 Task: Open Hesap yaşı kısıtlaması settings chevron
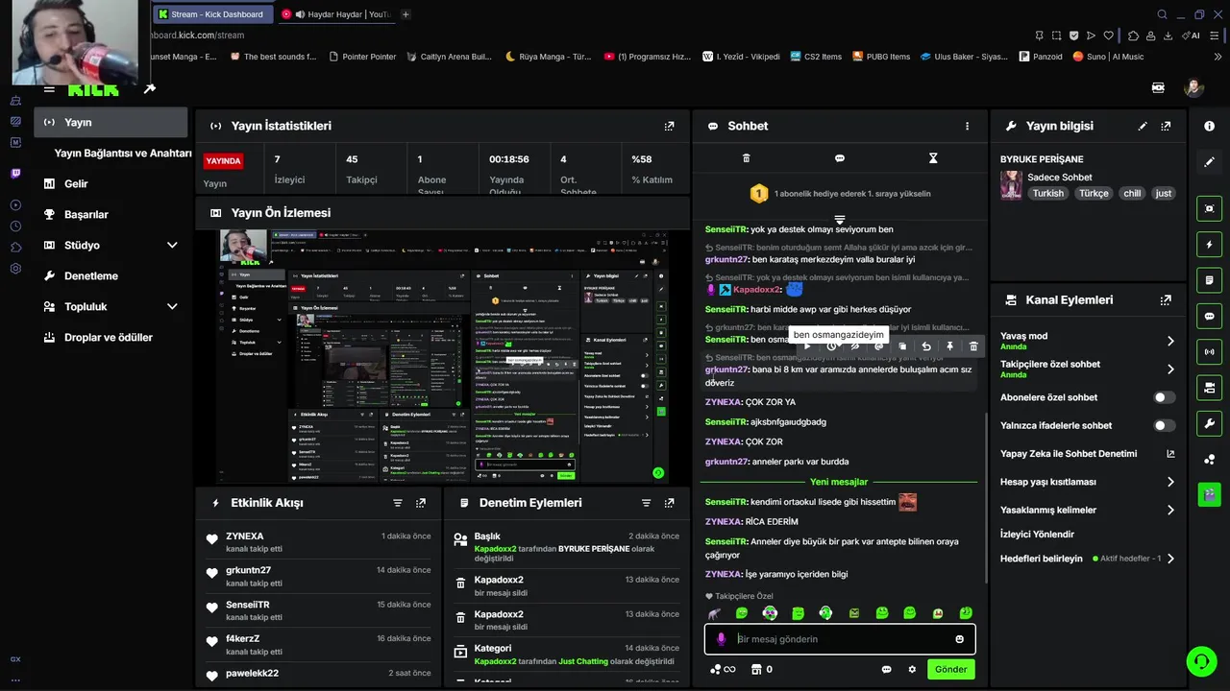click(1170, 482)
